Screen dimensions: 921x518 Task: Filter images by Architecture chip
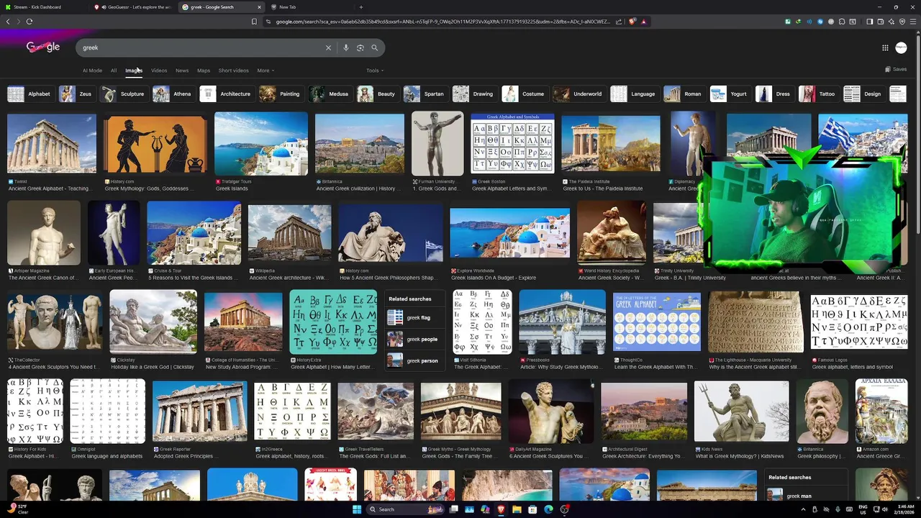coord(227,94)
